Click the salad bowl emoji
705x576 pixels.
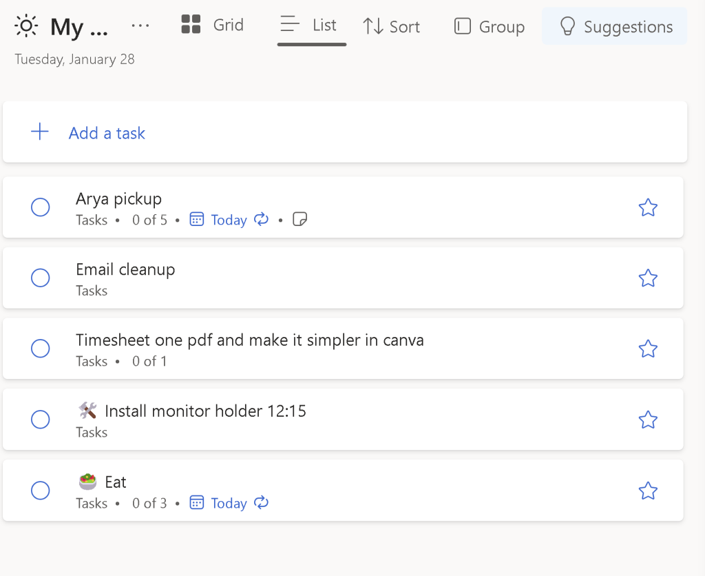87,482
